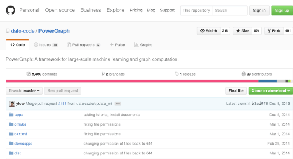Open the 'adding tutorial, install documents' commit message
Image resolution: width=293 pixels, height=159 pixels.
(112, 115)
